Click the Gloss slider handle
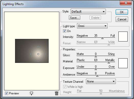Image resolution: width=134 pixels, height=99 pixels. point(96,56)
